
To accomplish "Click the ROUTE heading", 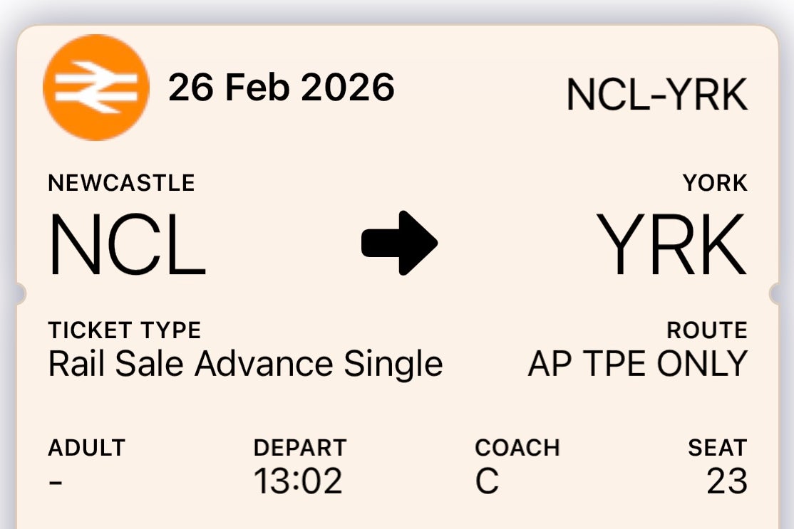I will (706, 330).
